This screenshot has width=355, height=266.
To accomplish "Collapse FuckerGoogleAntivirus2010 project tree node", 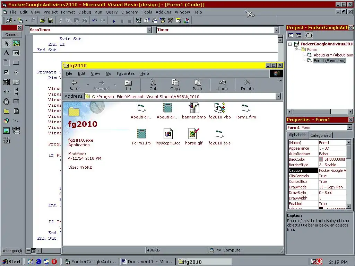I will [290, 44].
